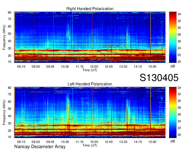Click the 24 value on the Left Handed color bar

pos(179,121)
